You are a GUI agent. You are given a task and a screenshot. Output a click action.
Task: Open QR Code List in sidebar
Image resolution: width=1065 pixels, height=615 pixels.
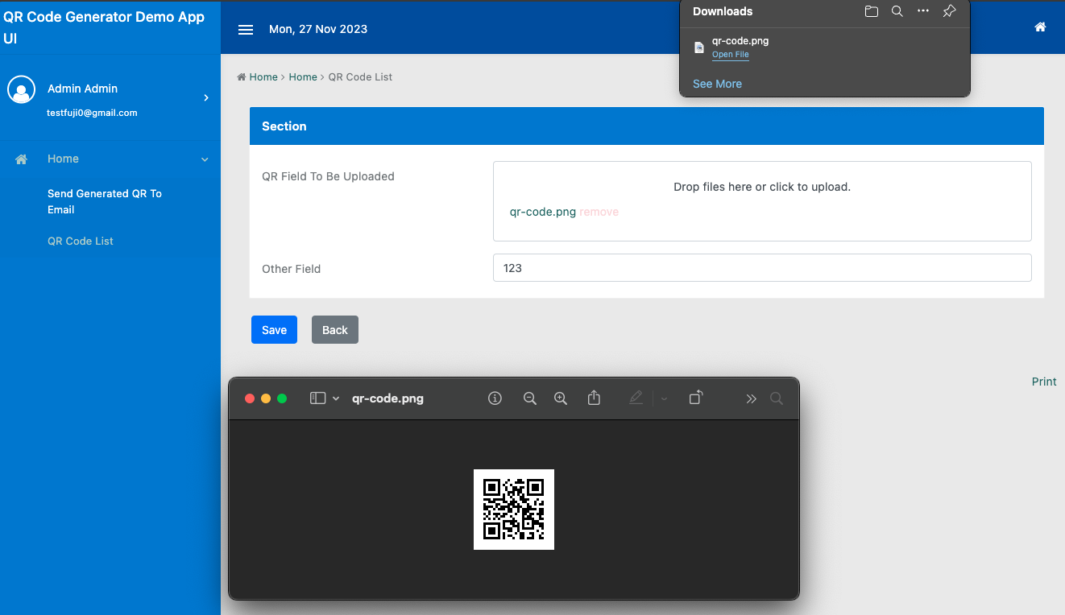(x=81, y=241)
